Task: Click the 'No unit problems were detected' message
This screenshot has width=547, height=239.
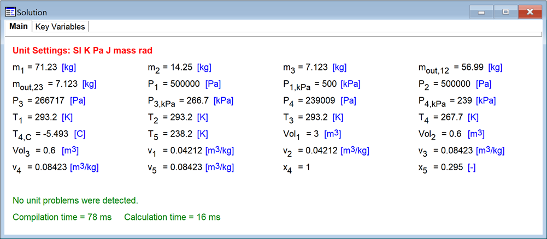Action: point(75,200)
